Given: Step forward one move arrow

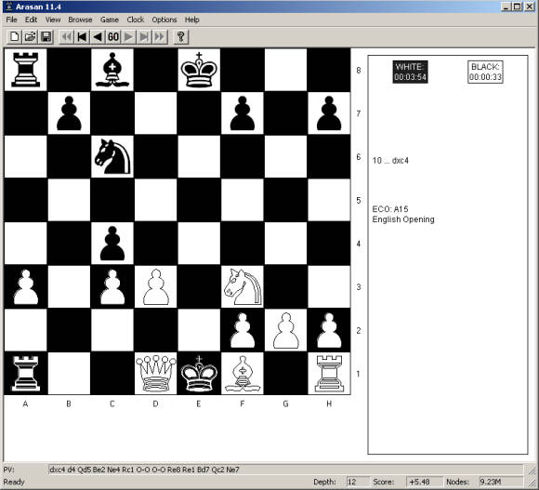Looking at the screenshot, I should click(x=129, y=37).
